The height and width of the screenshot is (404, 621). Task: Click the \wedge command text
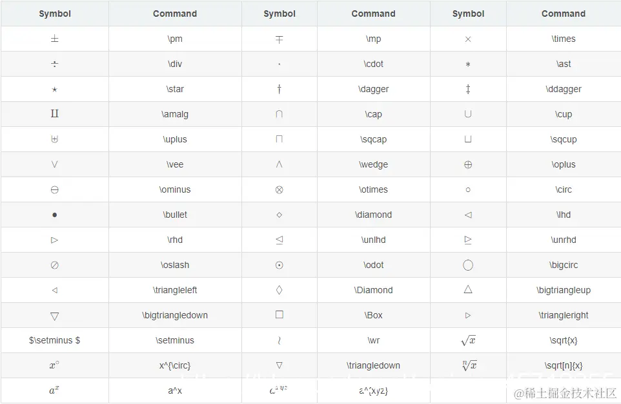(x=373, y=164)
